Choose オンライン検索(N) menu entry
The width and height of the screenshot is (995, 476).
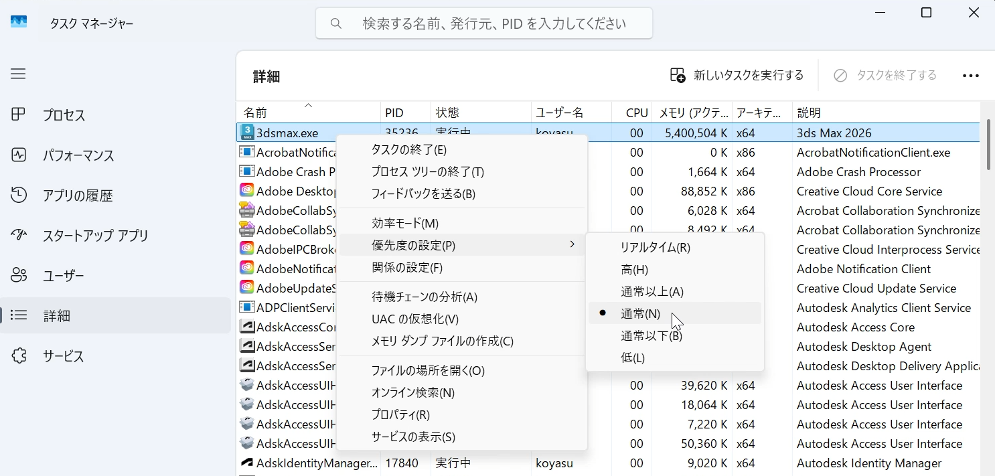point(462,393)
